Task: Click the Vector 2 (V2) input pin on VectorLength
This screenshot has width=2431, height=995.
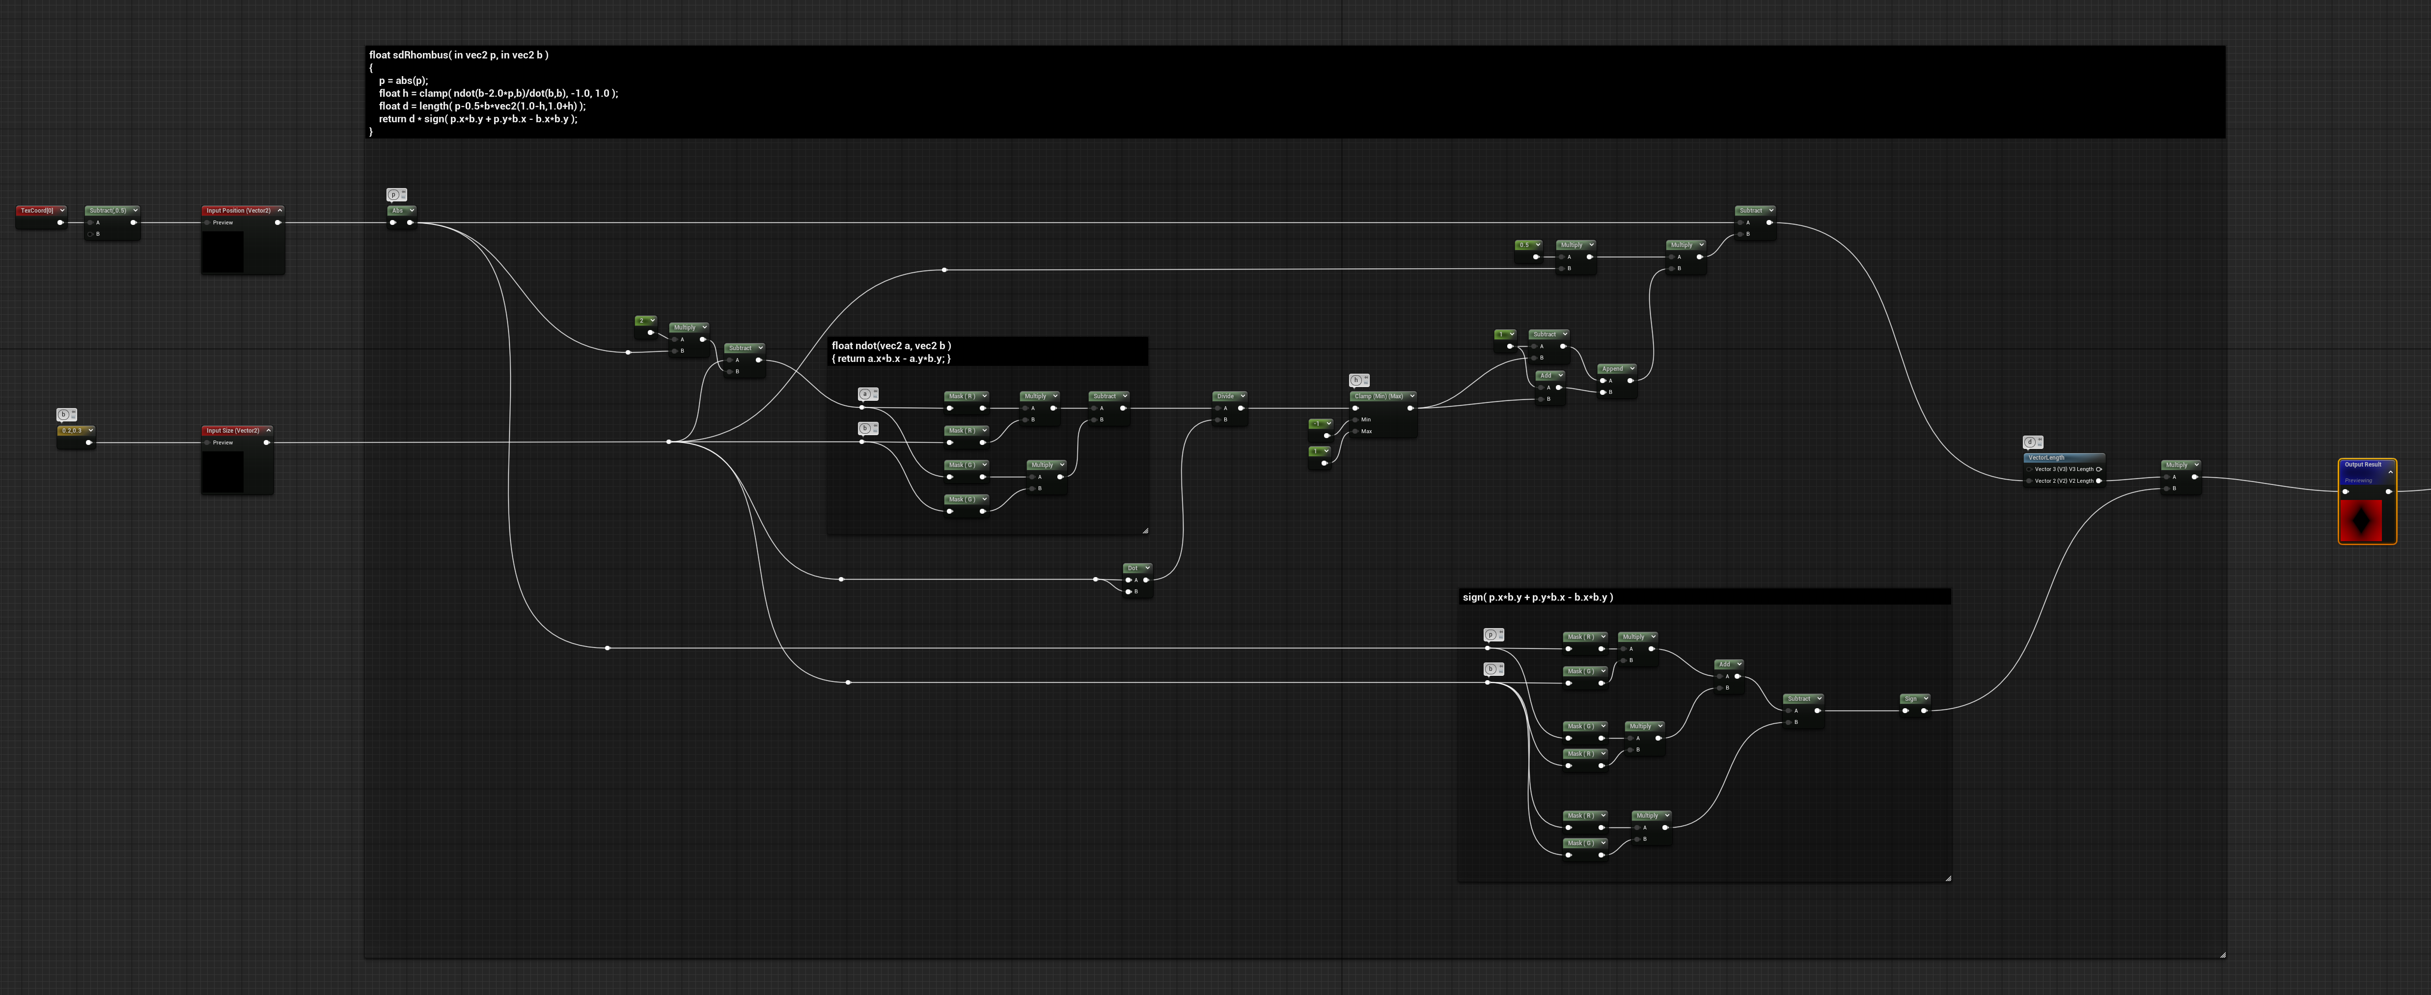Action: click(2029, 480)
